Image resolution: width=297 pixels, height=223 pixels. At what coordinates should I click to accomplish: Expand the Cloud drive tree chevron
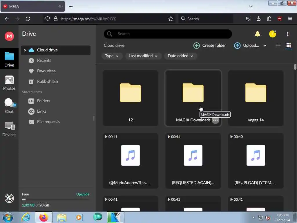coord(25,50)
